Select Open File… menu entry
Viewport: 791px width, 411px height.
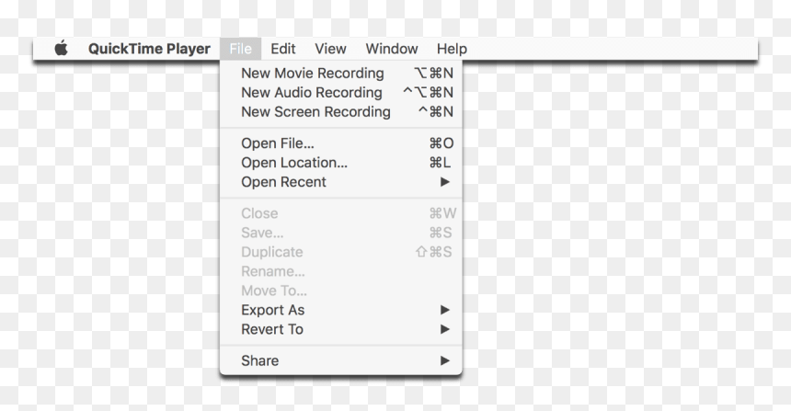coord(341,143)
